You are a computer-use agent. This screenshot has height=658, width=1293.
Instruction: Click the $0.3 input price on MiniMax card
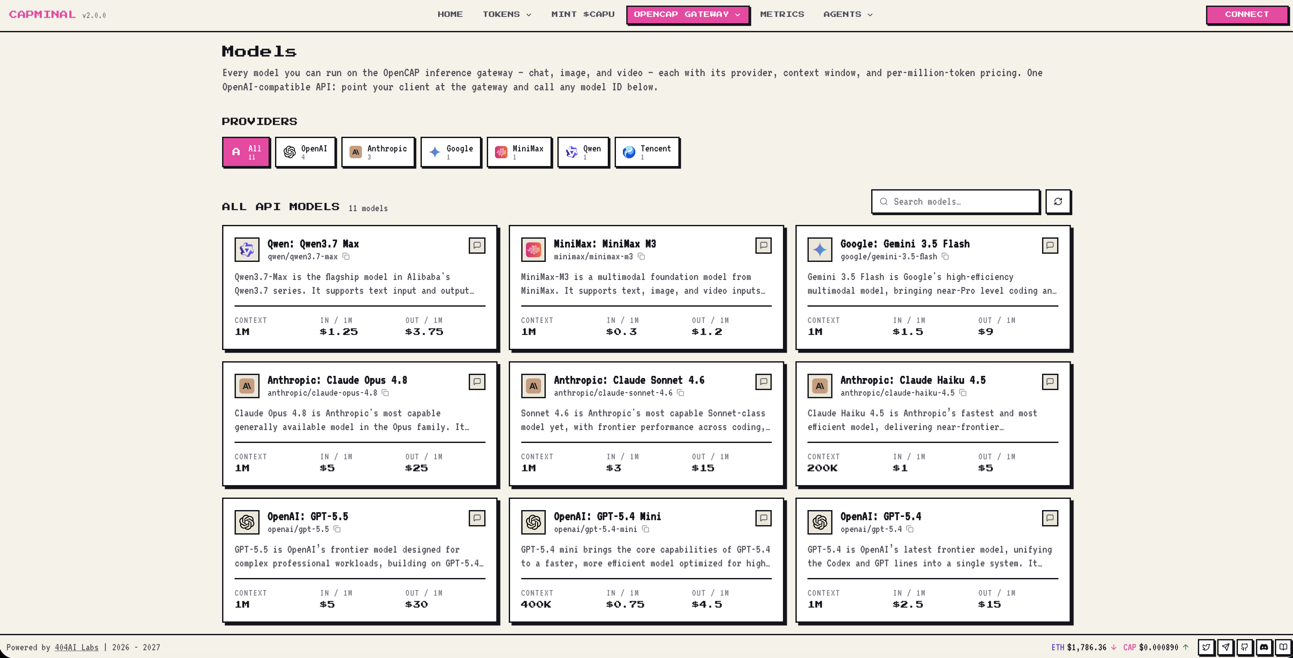click(x=622, y=332)
